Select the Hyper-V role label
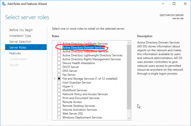The image size is (191, 126). [68, 86]
